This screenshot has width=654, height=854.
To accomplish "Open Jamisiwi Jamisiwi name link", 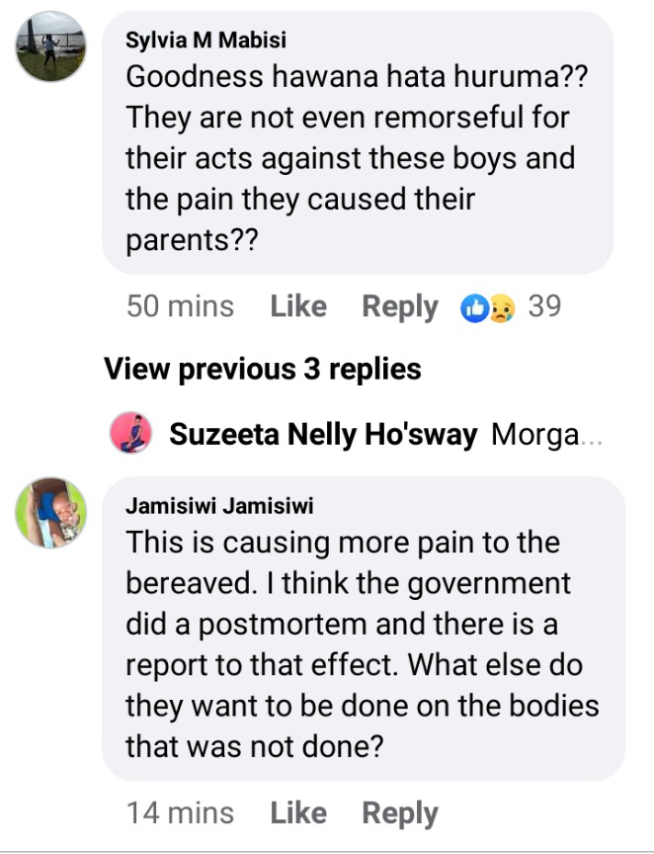I will click(219, 506).
